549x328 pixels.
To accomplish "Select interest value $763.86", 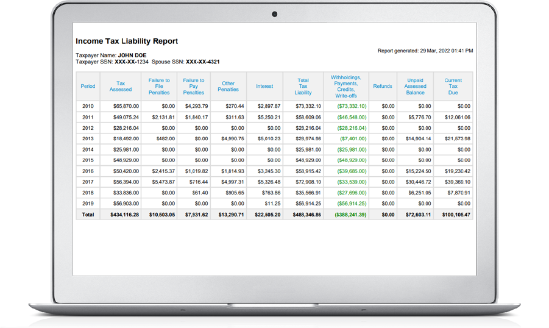I will click(271, 193).
